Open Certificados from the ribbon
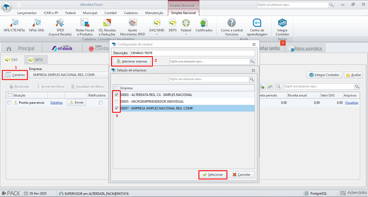 [x=204, y=25]
